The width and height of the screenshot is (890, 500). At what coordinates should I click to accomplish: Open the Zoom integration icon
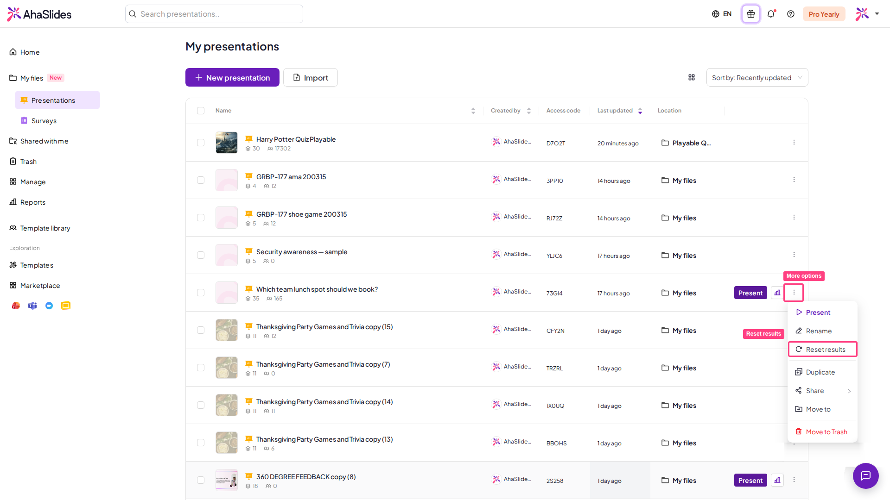click(x=49, y=306)
